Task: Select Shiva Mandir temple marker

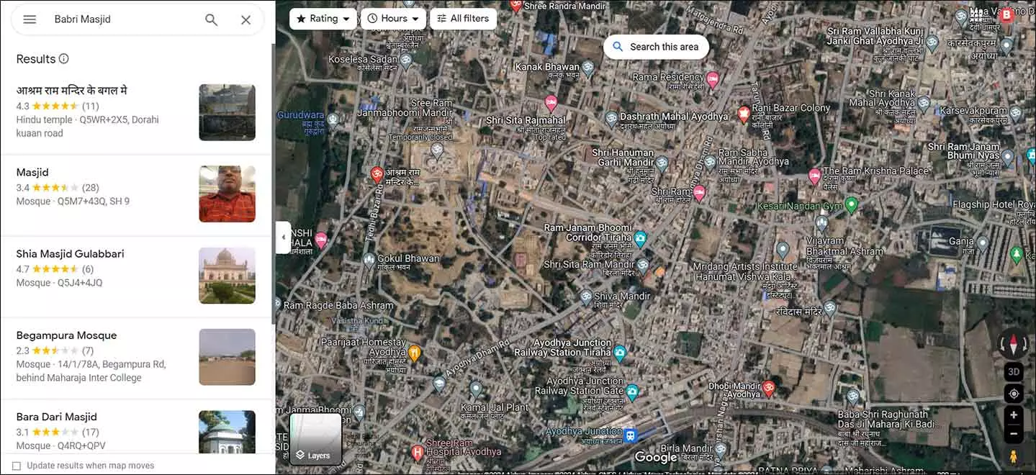Action: click(585, 297)
